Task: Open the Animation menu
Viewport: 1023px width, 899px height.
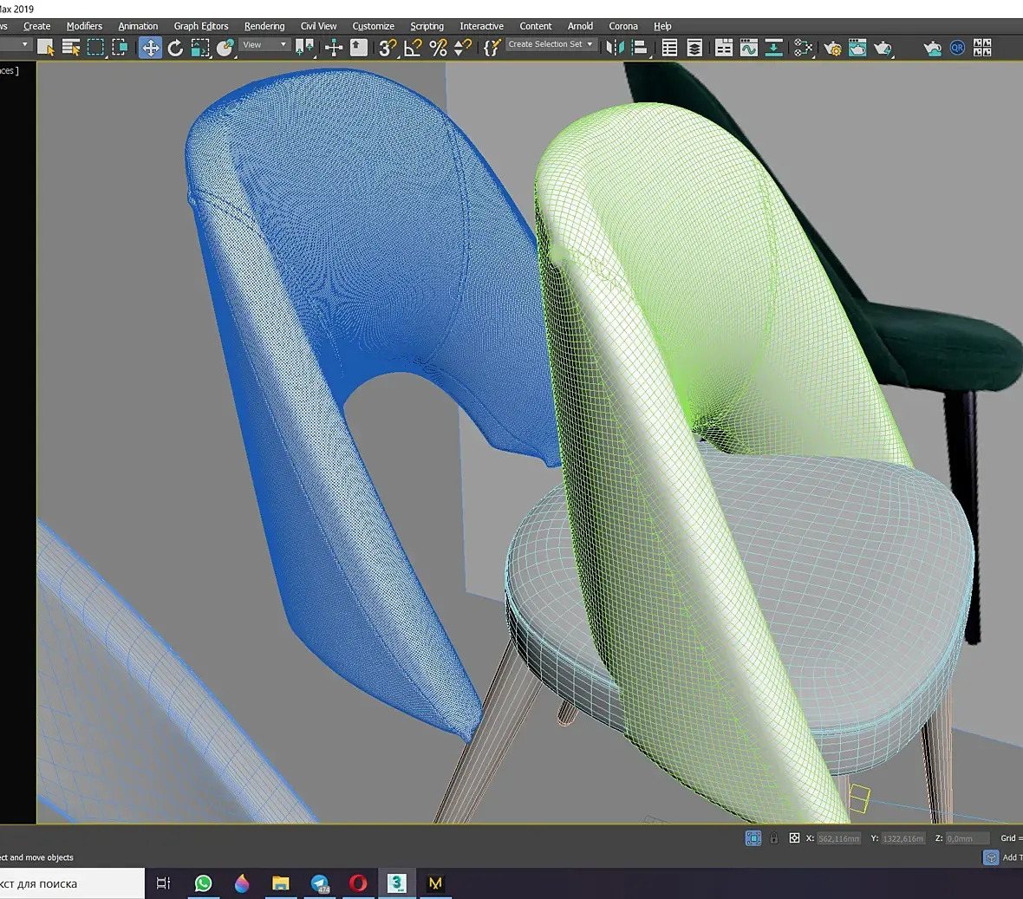Action: click(x=138, y=26)
